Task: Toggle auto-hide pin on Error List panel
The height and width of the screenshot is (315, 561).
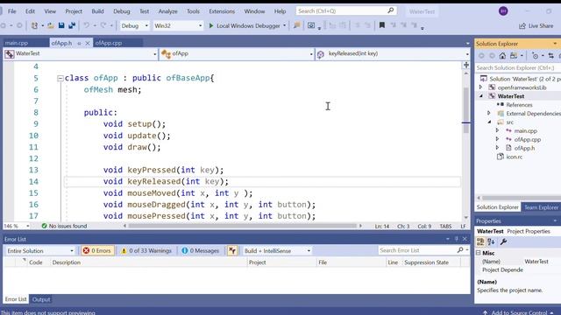Action: [457, 239]
